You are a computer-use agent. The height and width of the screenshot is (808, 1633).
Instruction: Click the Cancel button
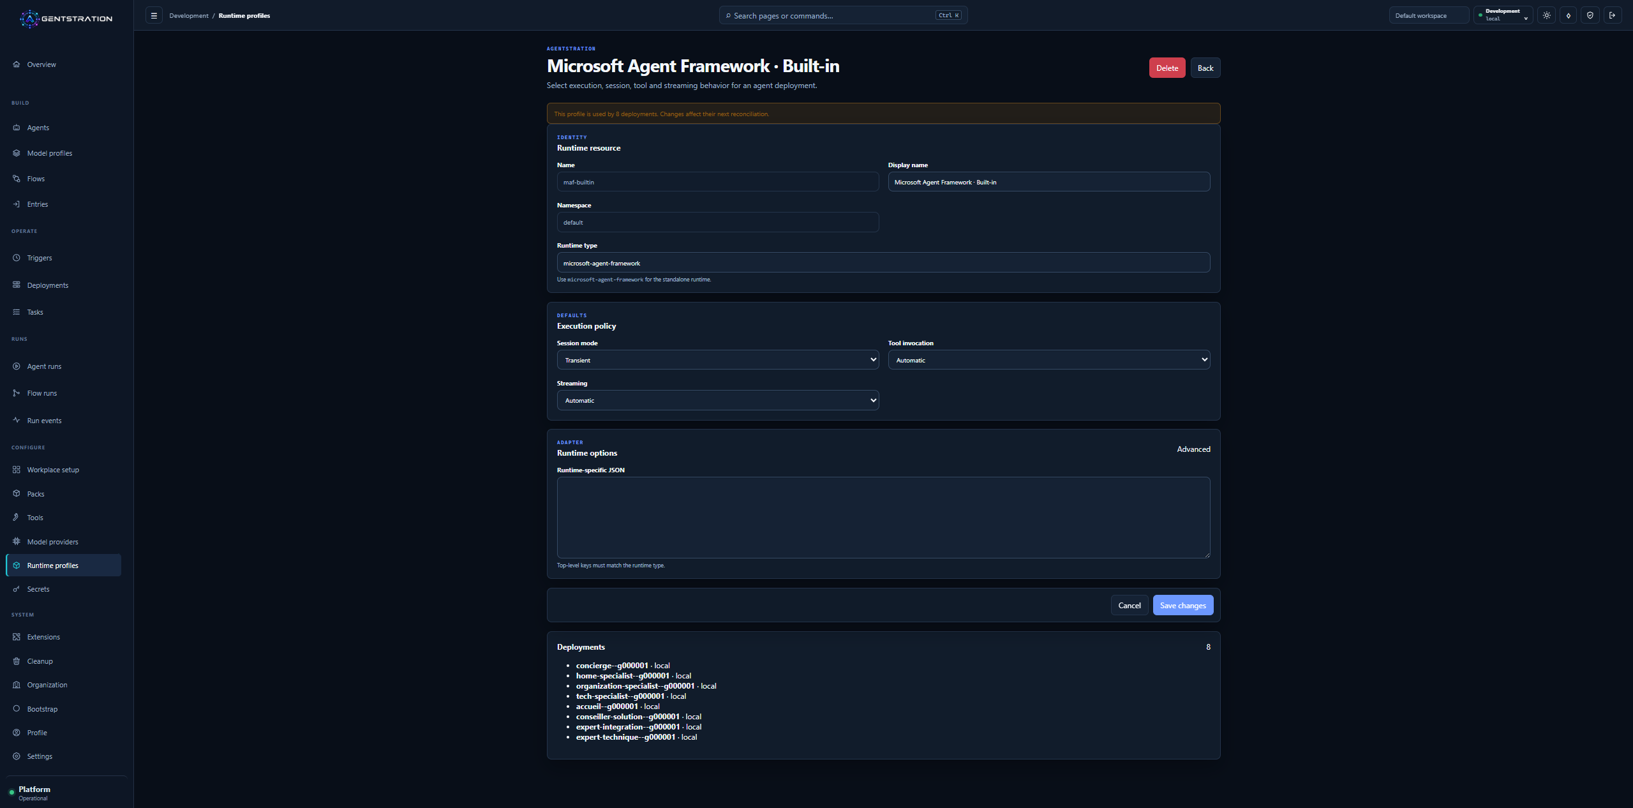coord(1130,605)
